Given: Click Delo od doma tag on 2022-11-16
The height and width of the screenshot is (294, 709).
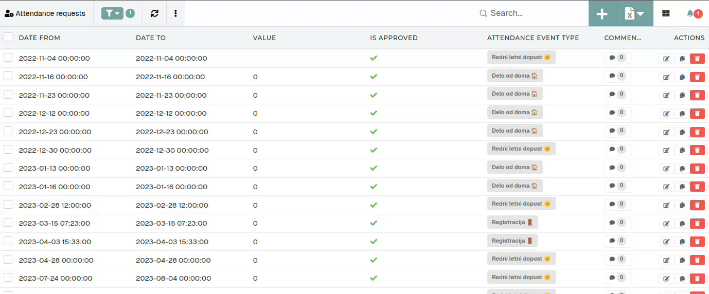Looking at the screenshot, I should coord(515,76).
